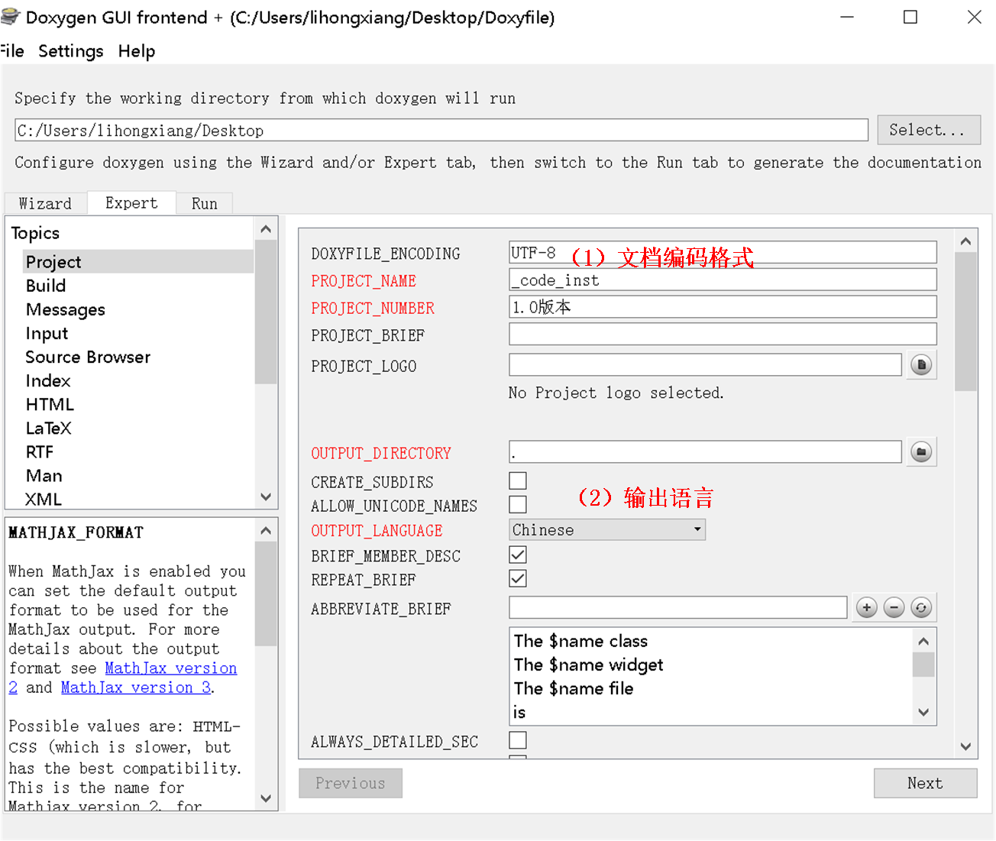Open the MathJax version 3 link
The width and height of the screenshot is (996, 841).
pos(135,687)
